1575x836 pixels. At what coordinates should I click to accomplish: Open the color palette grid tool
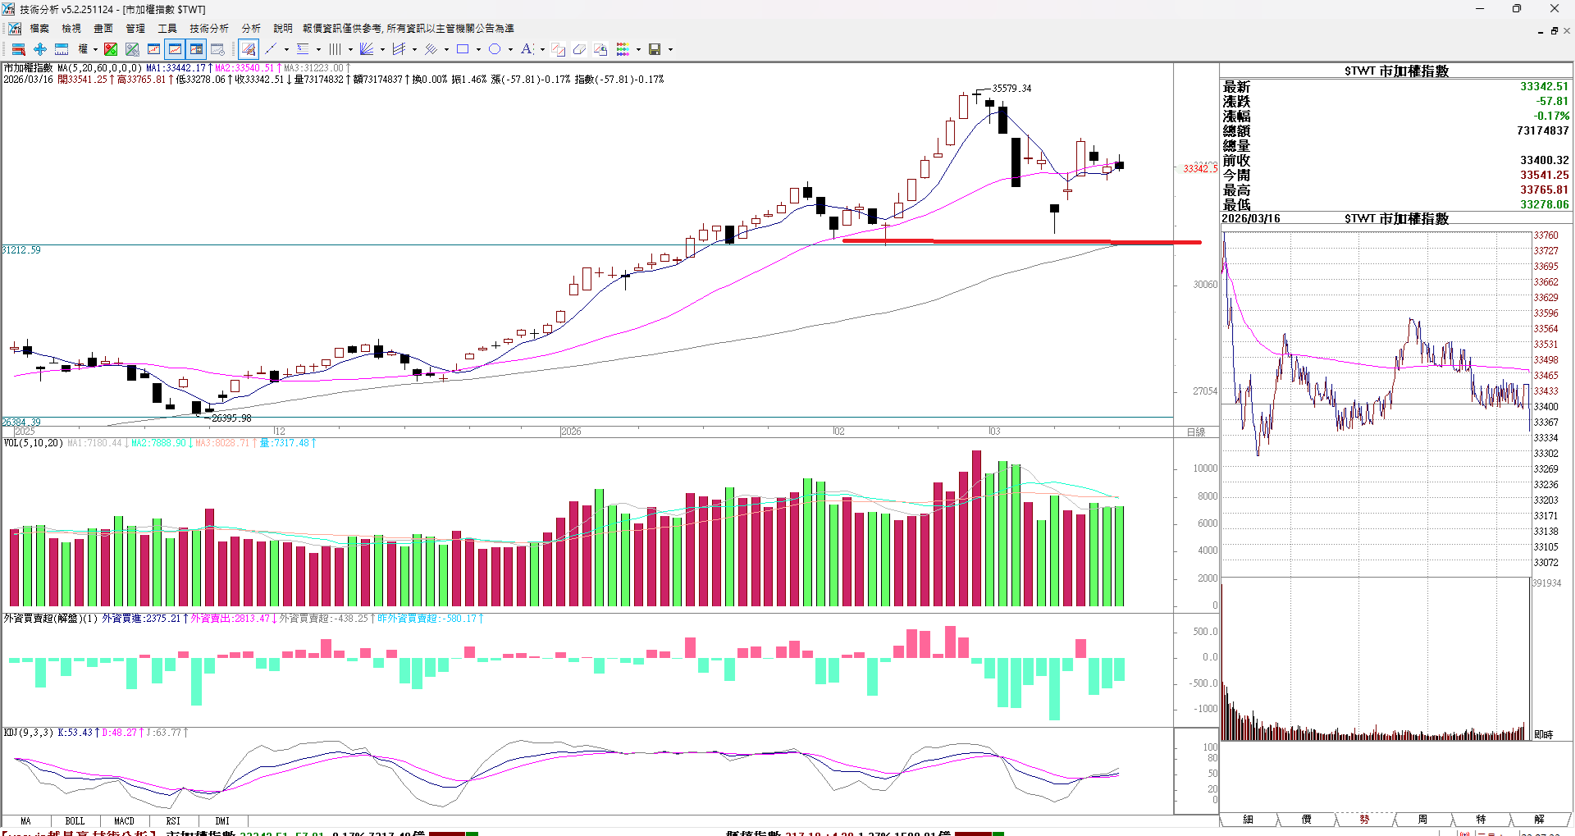623,49
